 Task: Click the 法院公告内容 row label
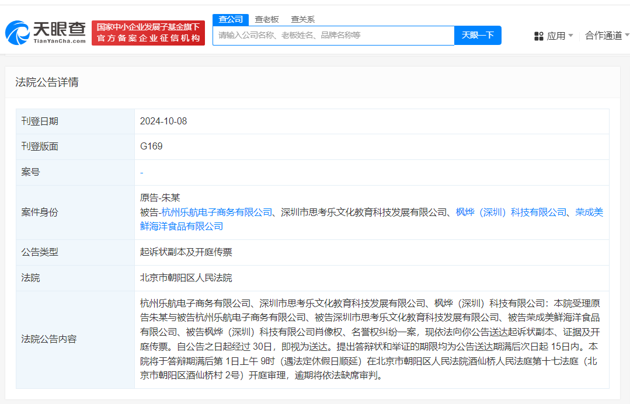coord(49,339)
